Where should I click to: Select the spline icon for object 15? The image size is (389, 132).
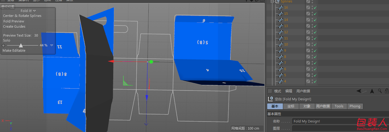281,14
